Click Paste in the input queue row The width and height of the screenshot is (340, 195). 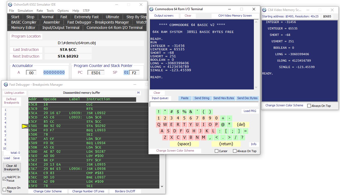pyautogui.click(x=185, y=98)
